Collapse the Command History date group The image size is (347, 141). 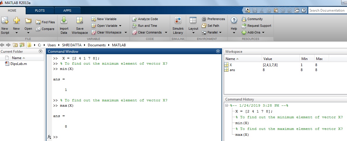point(227,106)
